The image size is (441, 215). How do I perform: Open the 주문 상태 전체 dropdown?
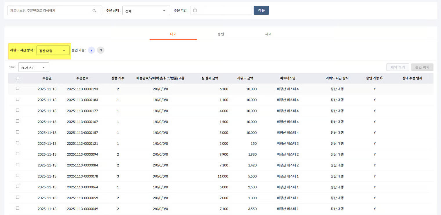coord(146,11)
